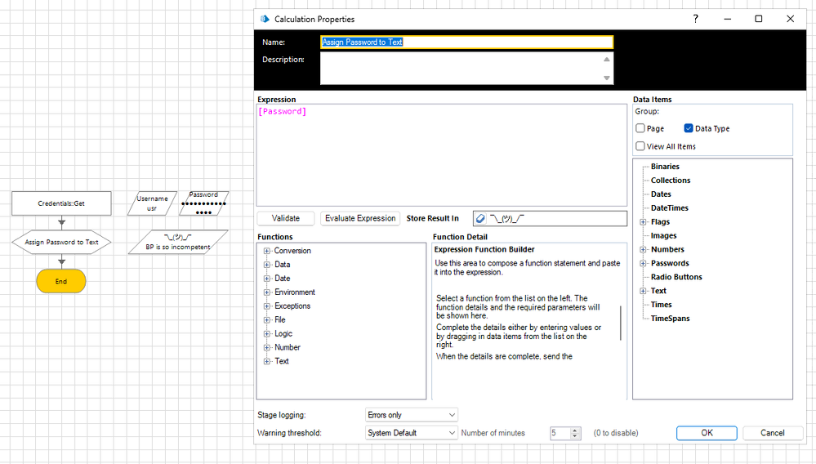Viewport: 816px width, 464px height.
Task: Select the Credentials::Get action stage
Action: pos(61,203)
